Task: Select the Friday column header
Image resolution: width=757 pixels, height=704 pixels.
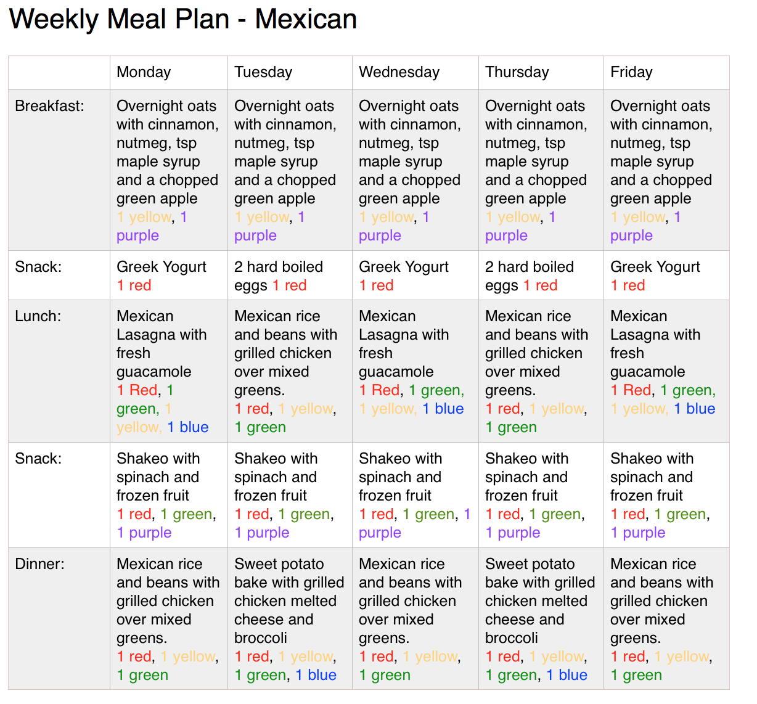Action: (666, 73)
